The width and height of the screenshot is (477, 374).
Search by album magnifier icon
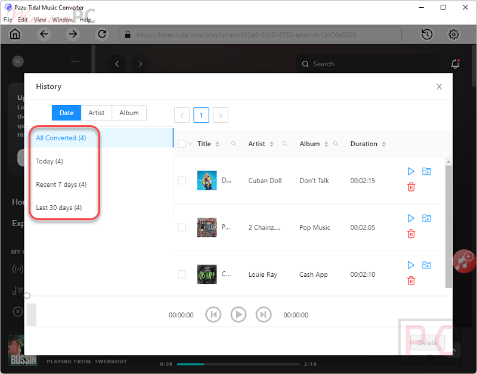336,144
